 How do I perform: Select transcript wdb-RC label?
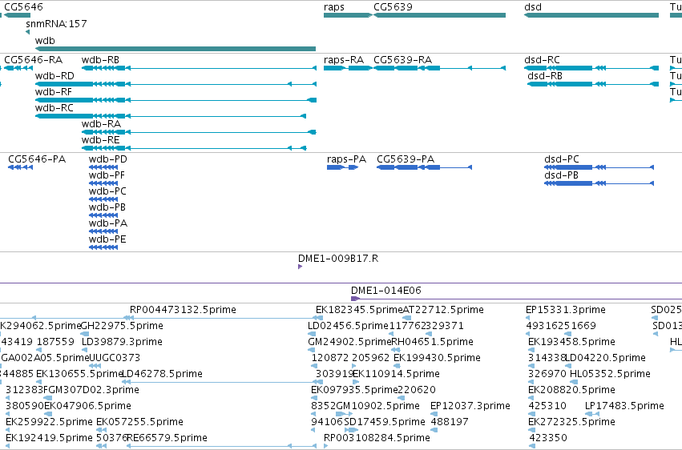(54, 108)
